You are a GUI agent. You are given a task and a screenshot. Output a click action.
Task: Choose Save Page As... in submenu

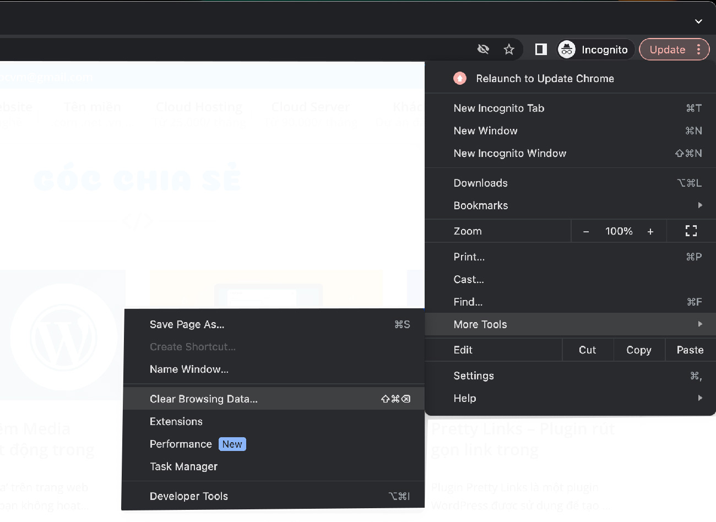pyautogui.click(x=274, y=324)
